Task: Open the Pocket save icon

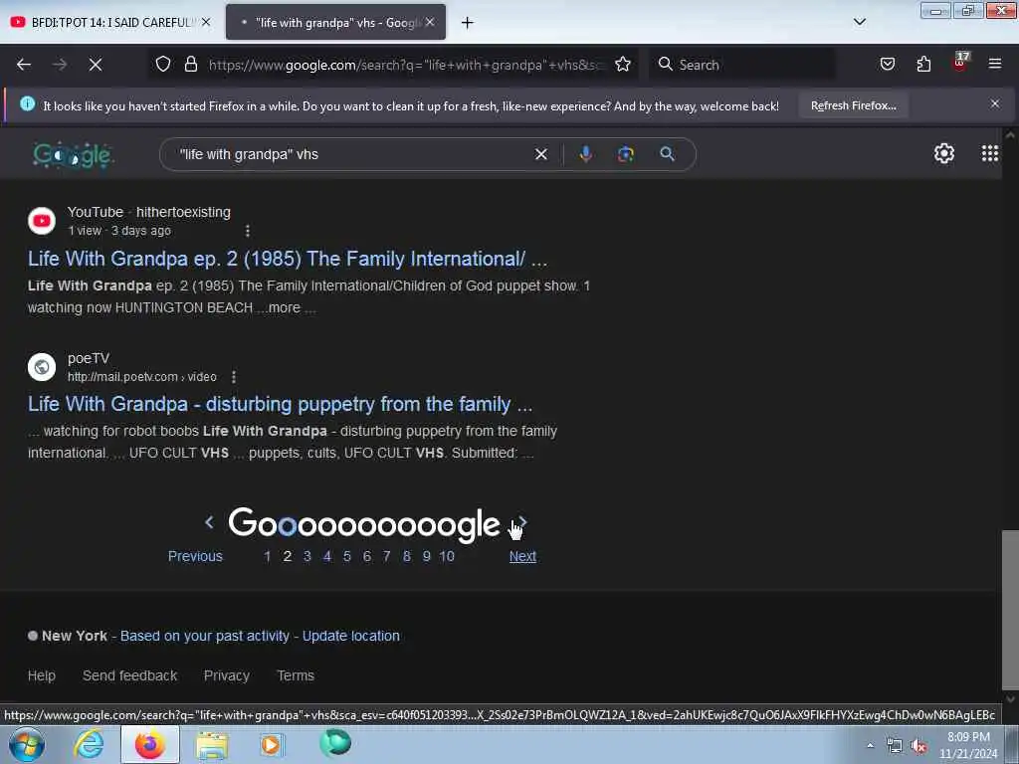Action: click(x=887, y=65)
